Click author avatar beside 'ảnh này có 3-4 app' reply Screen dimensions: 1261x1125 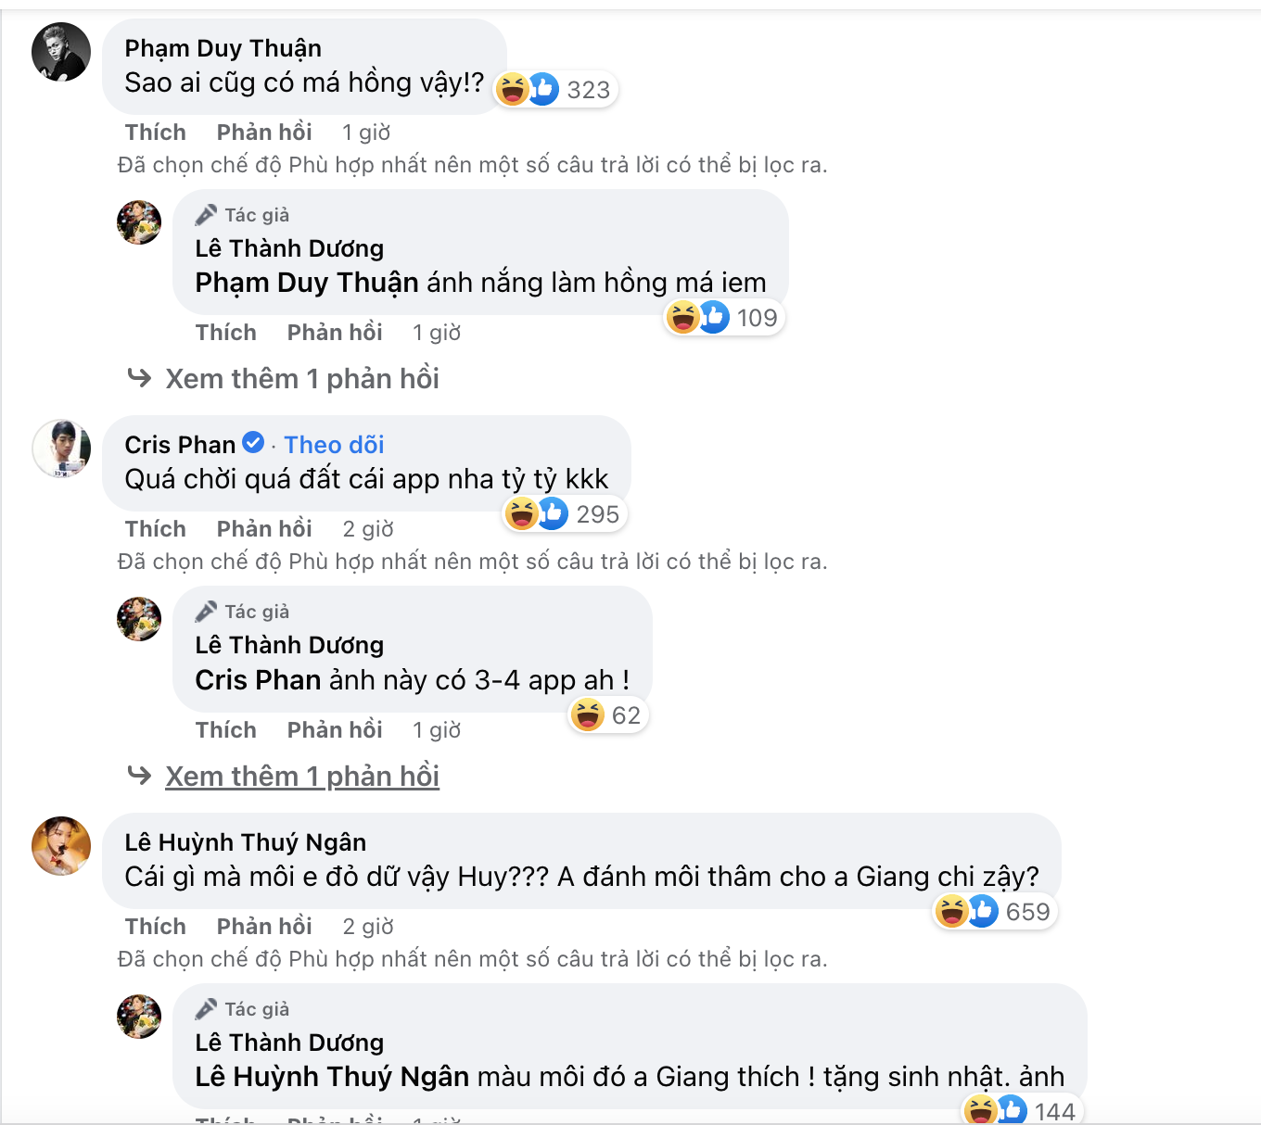(139, 619)
